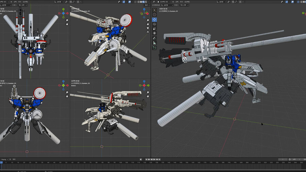Open Options dropdown in top-middle viewport
The image size is (306, 172).
click(x=147, y=5)
